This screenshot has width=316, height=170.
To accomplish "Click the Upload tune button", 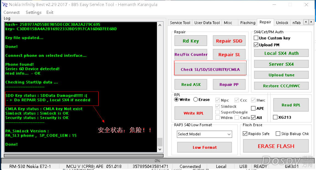I will (x=281, y=75).
